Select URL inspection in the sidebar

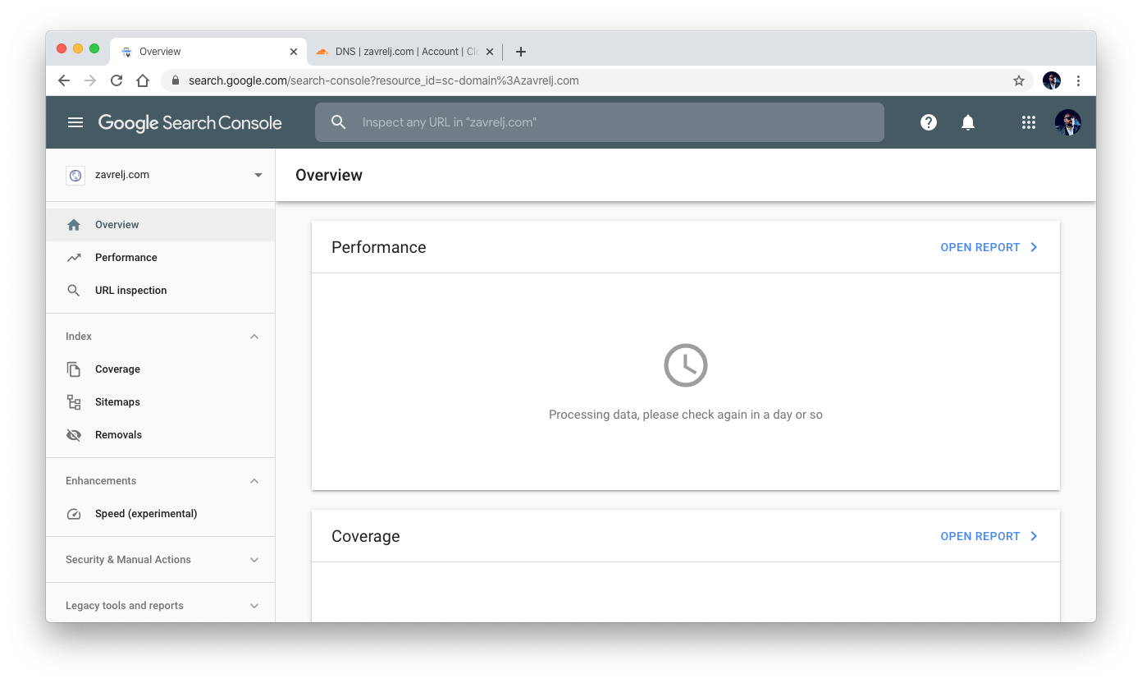(161, 291)
